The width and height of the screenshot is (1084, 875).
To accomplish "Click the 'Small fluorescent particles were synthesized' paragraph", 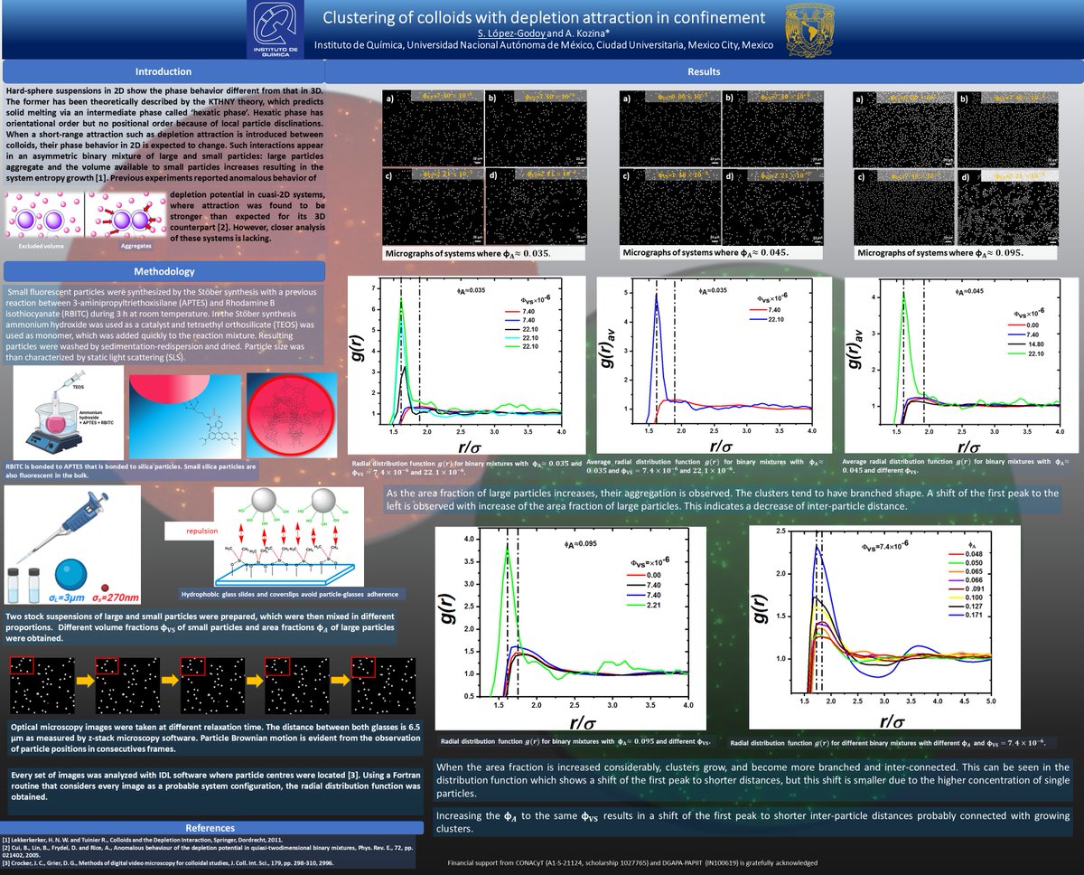I will pyautogui.click(x=163, y=325).
